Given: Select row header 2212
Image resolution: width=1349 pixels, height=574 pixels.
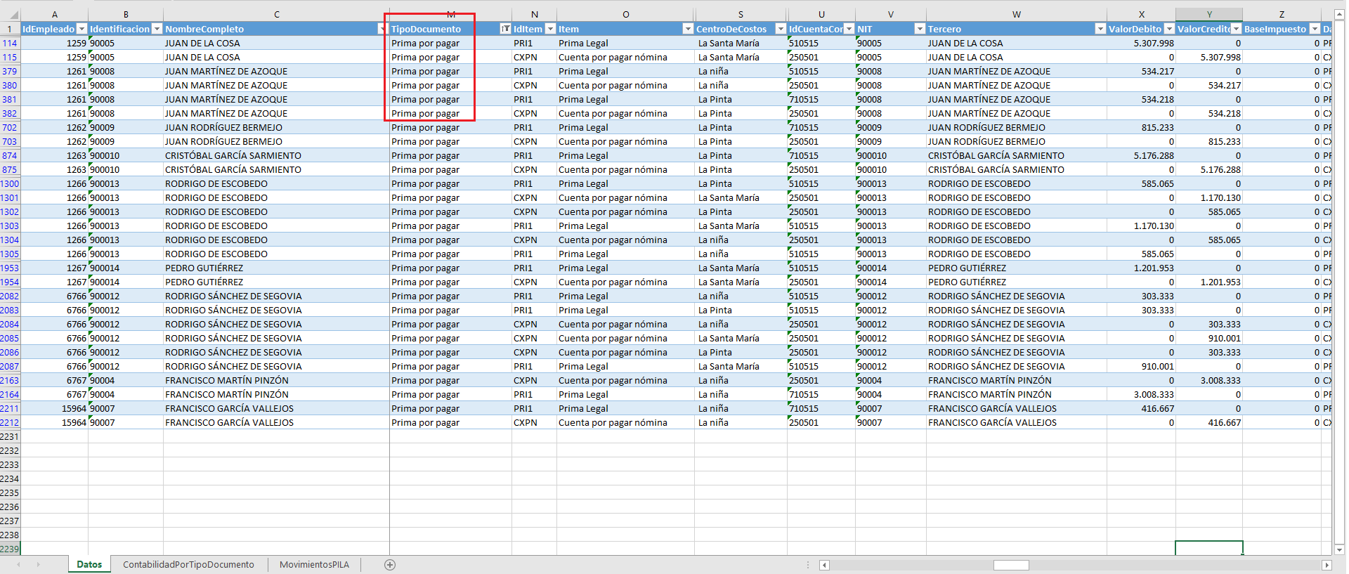Looking at the screenshot, I should point(10,422).
